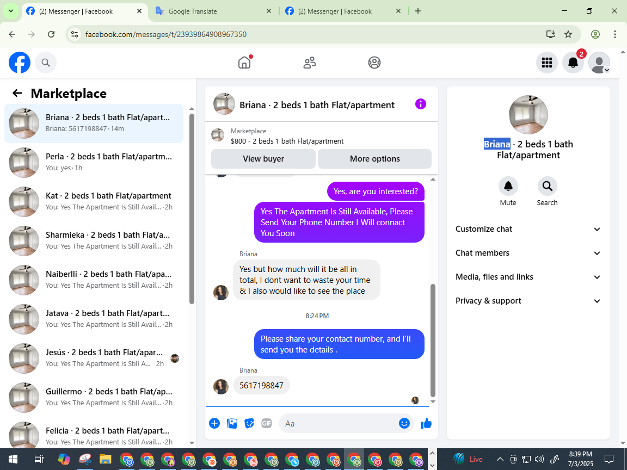Click the More options button
627x470 pixels.
click(x=374, y=159)
